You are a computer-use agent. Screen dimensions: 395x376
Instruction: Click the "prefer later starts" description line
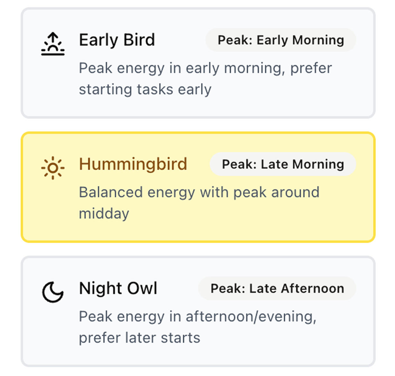coord(139,338)
